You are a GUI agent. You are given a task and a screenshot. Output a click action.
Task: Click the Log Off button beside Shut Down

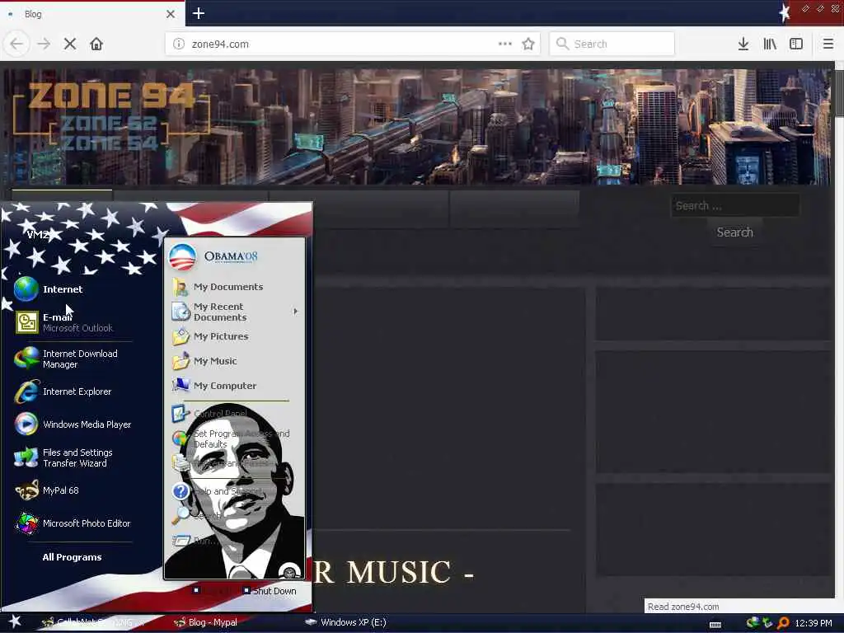[211, 591]
